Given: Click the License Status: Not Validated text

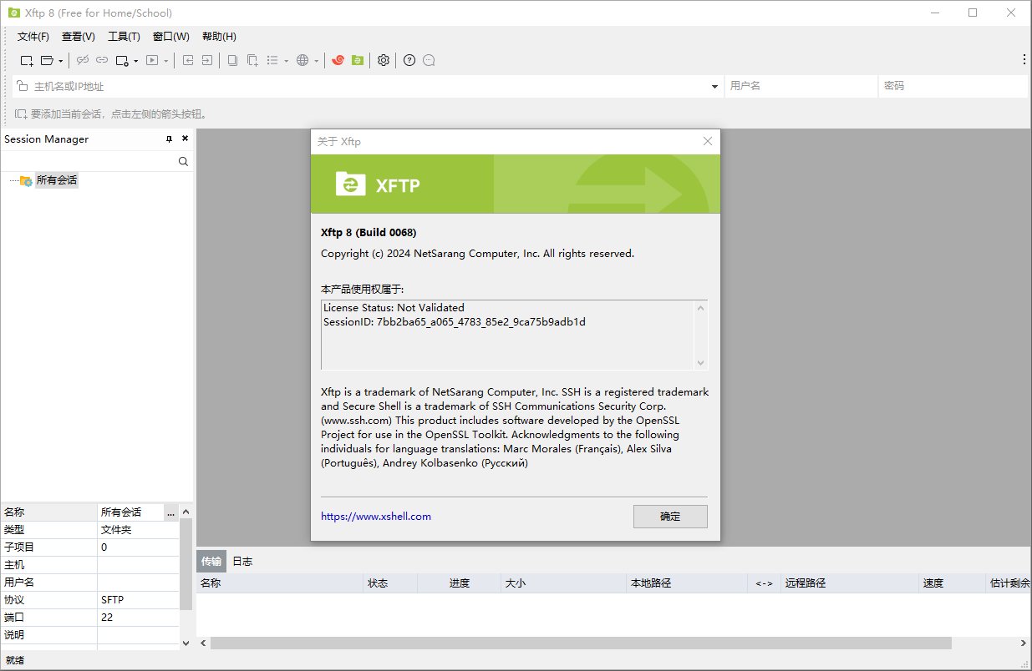Looking at the screenshot, I should pyautogui.click(x=394, y=307).
